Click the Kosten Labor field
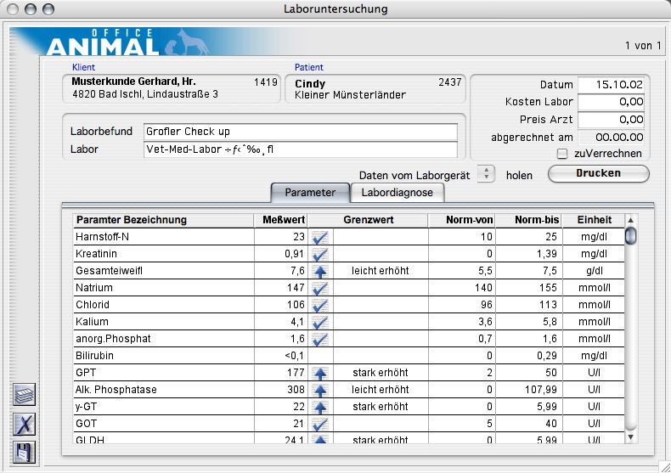671x473 pixels. (610, 102)
